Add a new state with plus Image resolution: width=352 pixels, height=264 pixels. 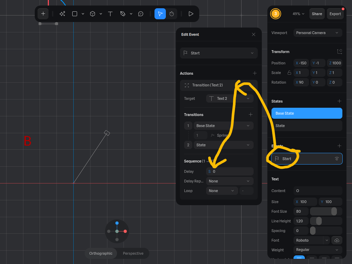[339, 101]
